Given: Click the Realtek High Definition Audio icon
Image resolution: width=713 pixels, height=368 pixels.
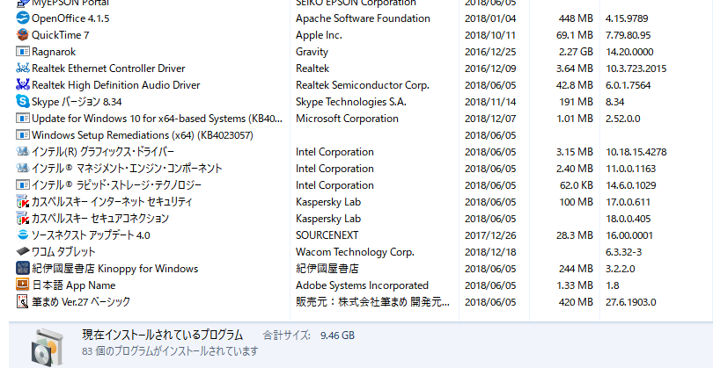Looking at the screenshot, I should pos(23,85).
